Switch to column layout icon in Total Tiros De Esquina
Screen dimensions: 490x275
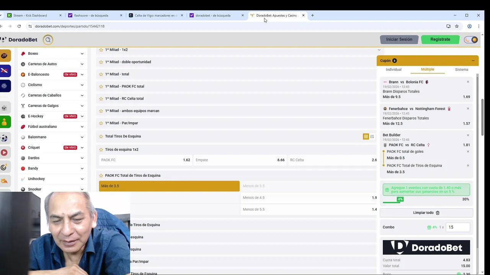(372, 136)
